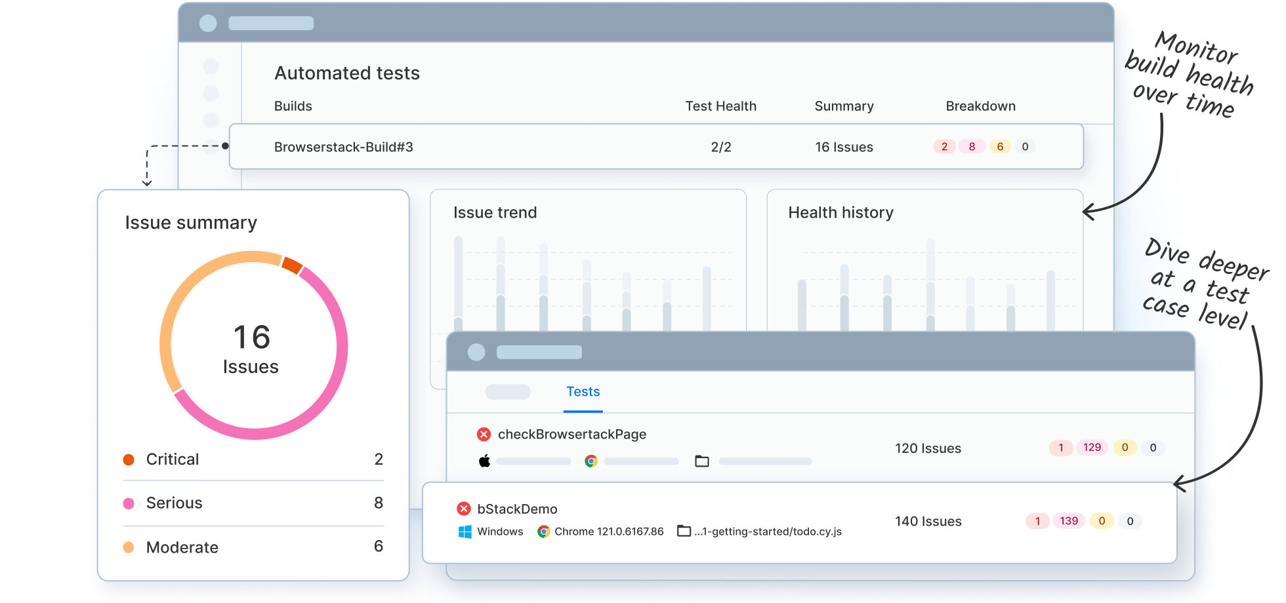Click the Chrome icon in the checkBrowsertackPage row

click(591, 461)
